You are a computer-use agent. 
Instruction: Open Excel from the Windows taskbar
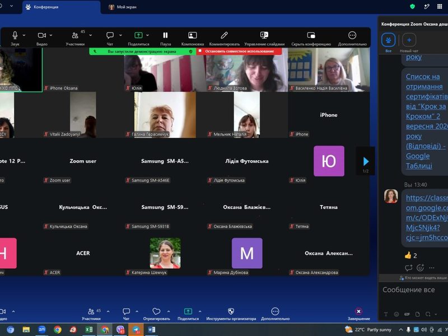89,330
